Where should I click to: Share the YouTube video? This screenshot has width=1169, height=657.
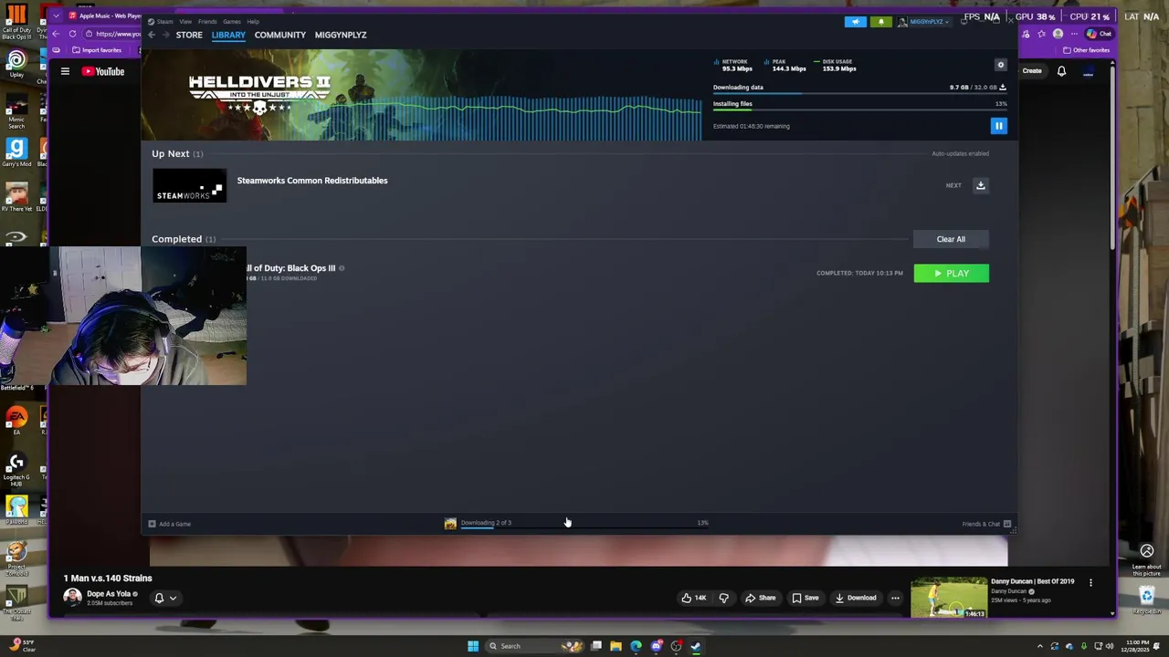(x=760, y=598)
